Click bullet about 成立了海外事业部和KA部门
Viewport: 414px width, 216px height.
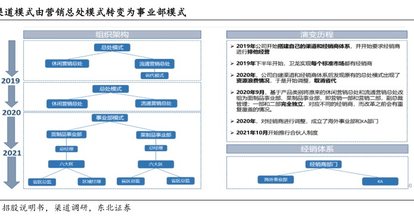click(304, 121)
